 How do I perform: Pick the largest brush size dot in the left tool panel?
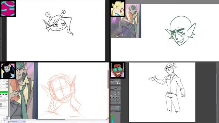7,95
